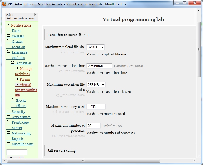Click the vertical scrollbar thumb
Viewport: 203px width, 165px height.
point(198,50)
